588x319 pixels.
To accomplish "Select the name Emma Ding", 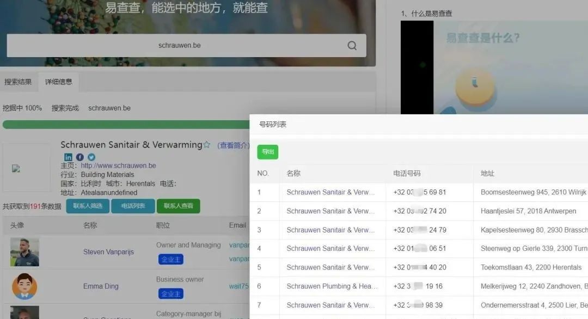I will coord(101,286).
